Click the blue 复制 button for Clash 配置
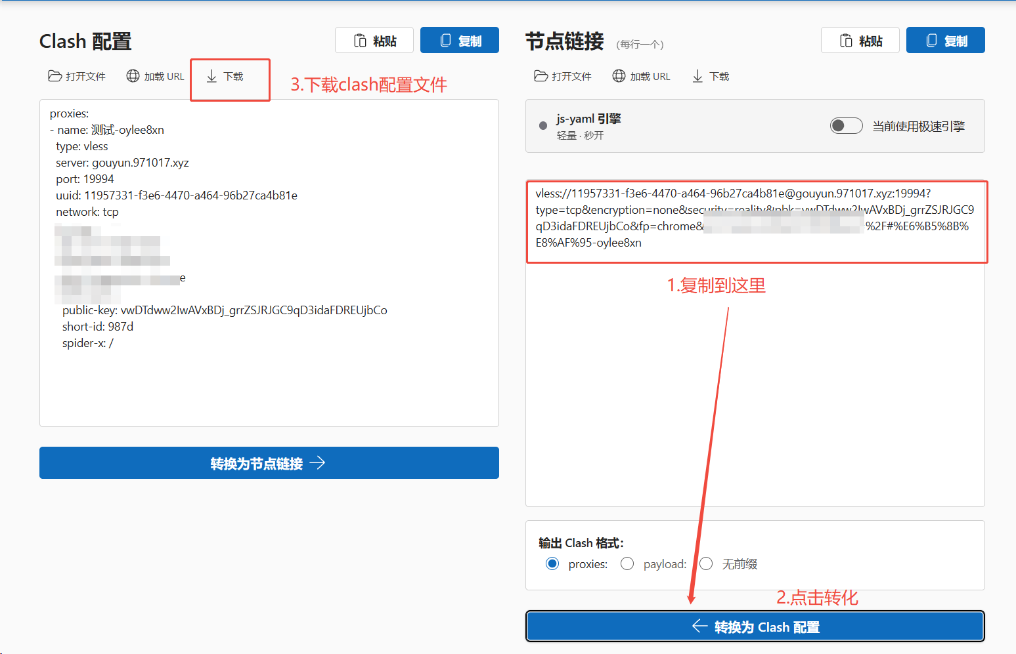 (x=460, y=40)
